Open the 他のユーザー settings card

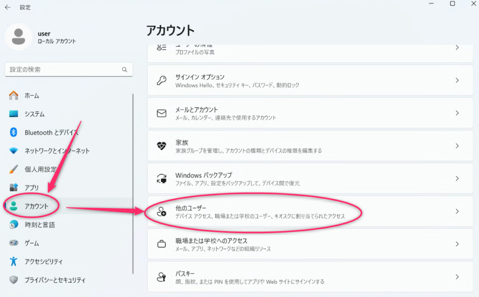click(311, 211)
